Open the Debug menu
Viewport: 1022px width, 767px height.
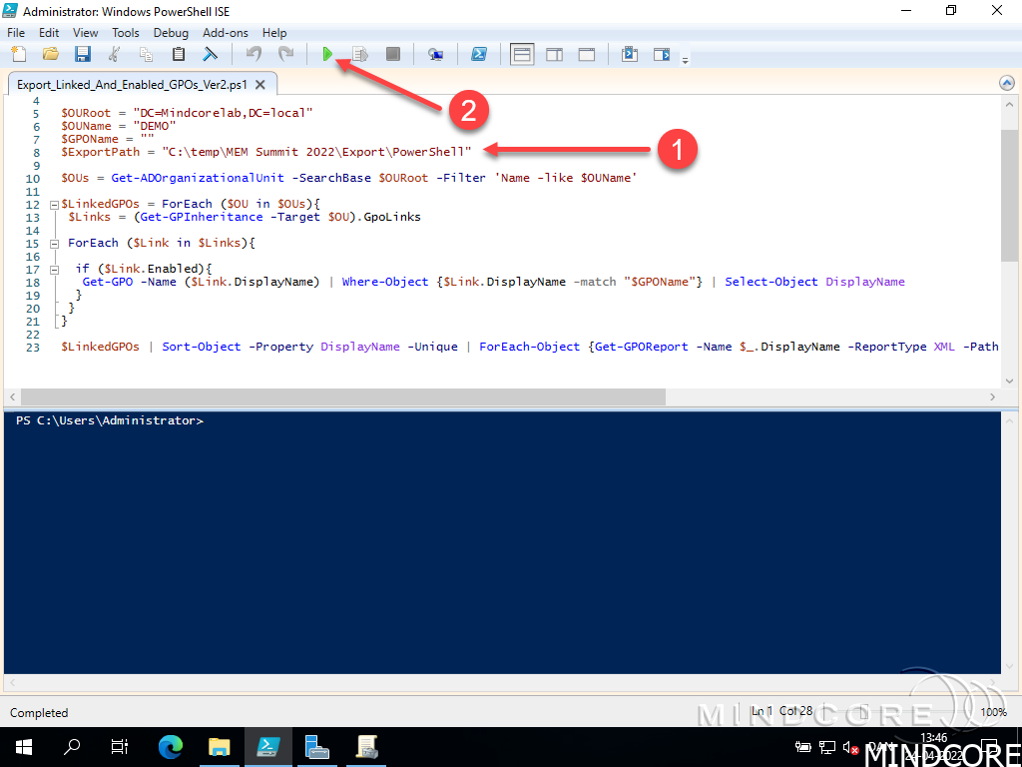(171, 33)
